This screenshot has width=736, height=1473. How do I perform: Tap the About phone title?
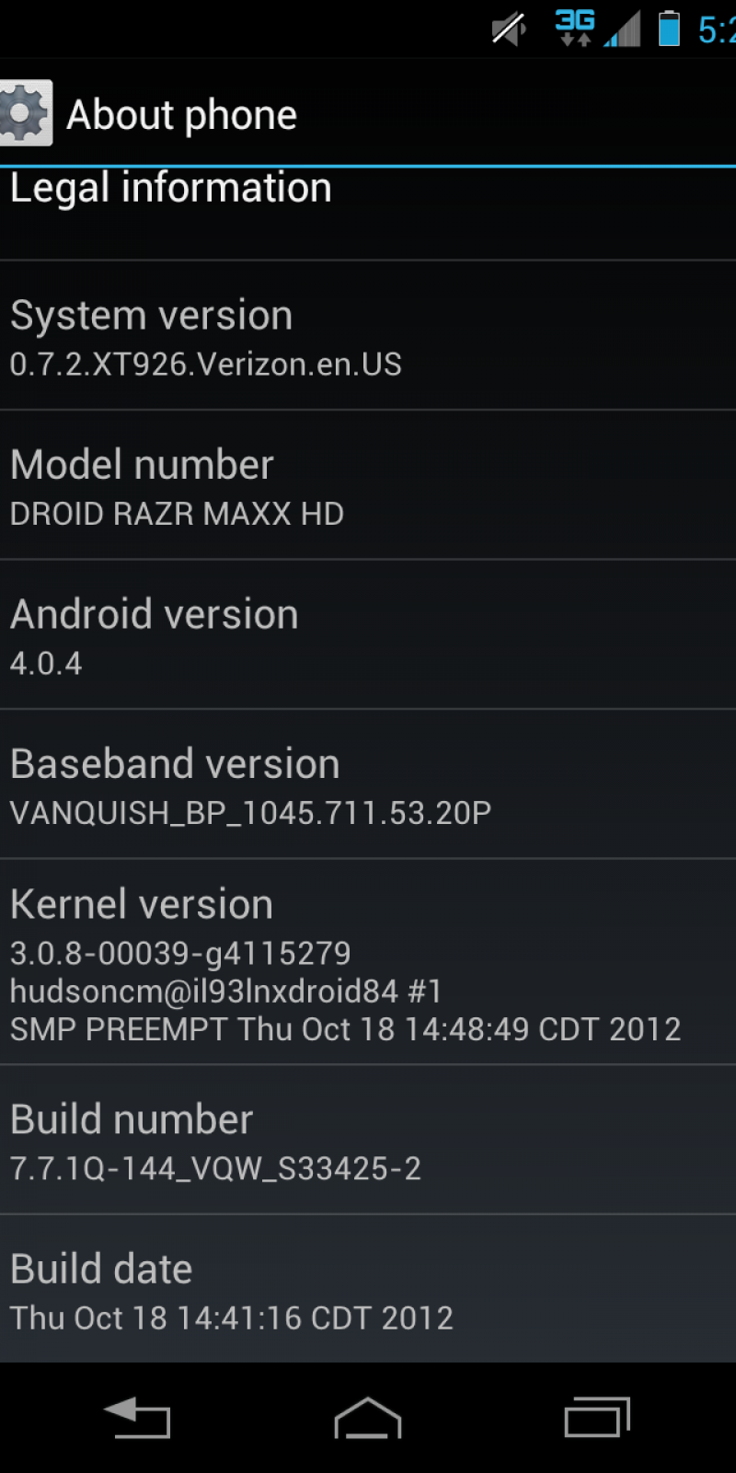[182, 115]
